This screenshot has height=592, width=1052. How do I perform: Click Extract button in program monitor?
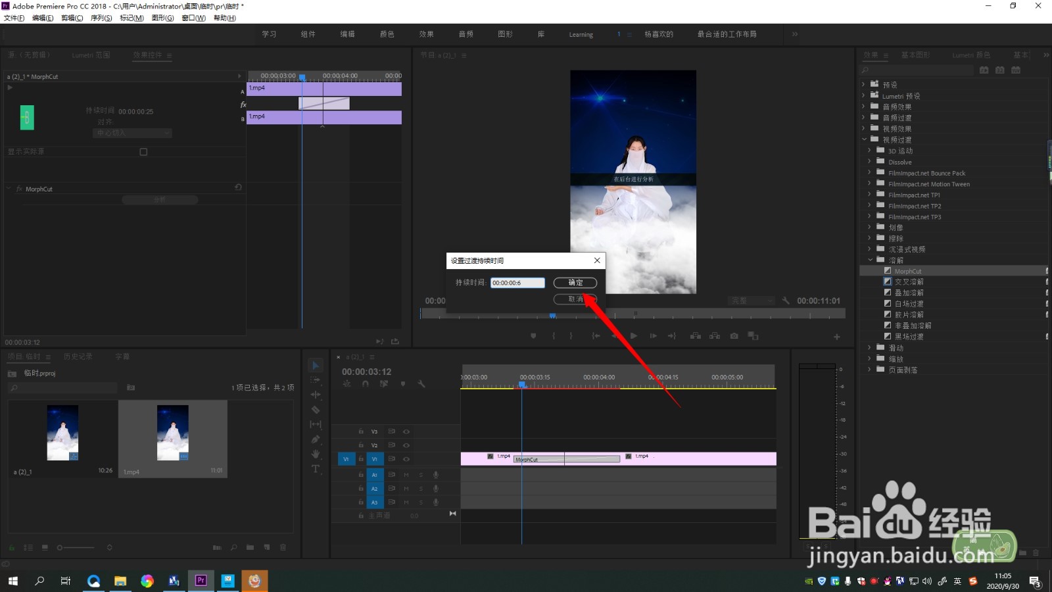(715, 336)
